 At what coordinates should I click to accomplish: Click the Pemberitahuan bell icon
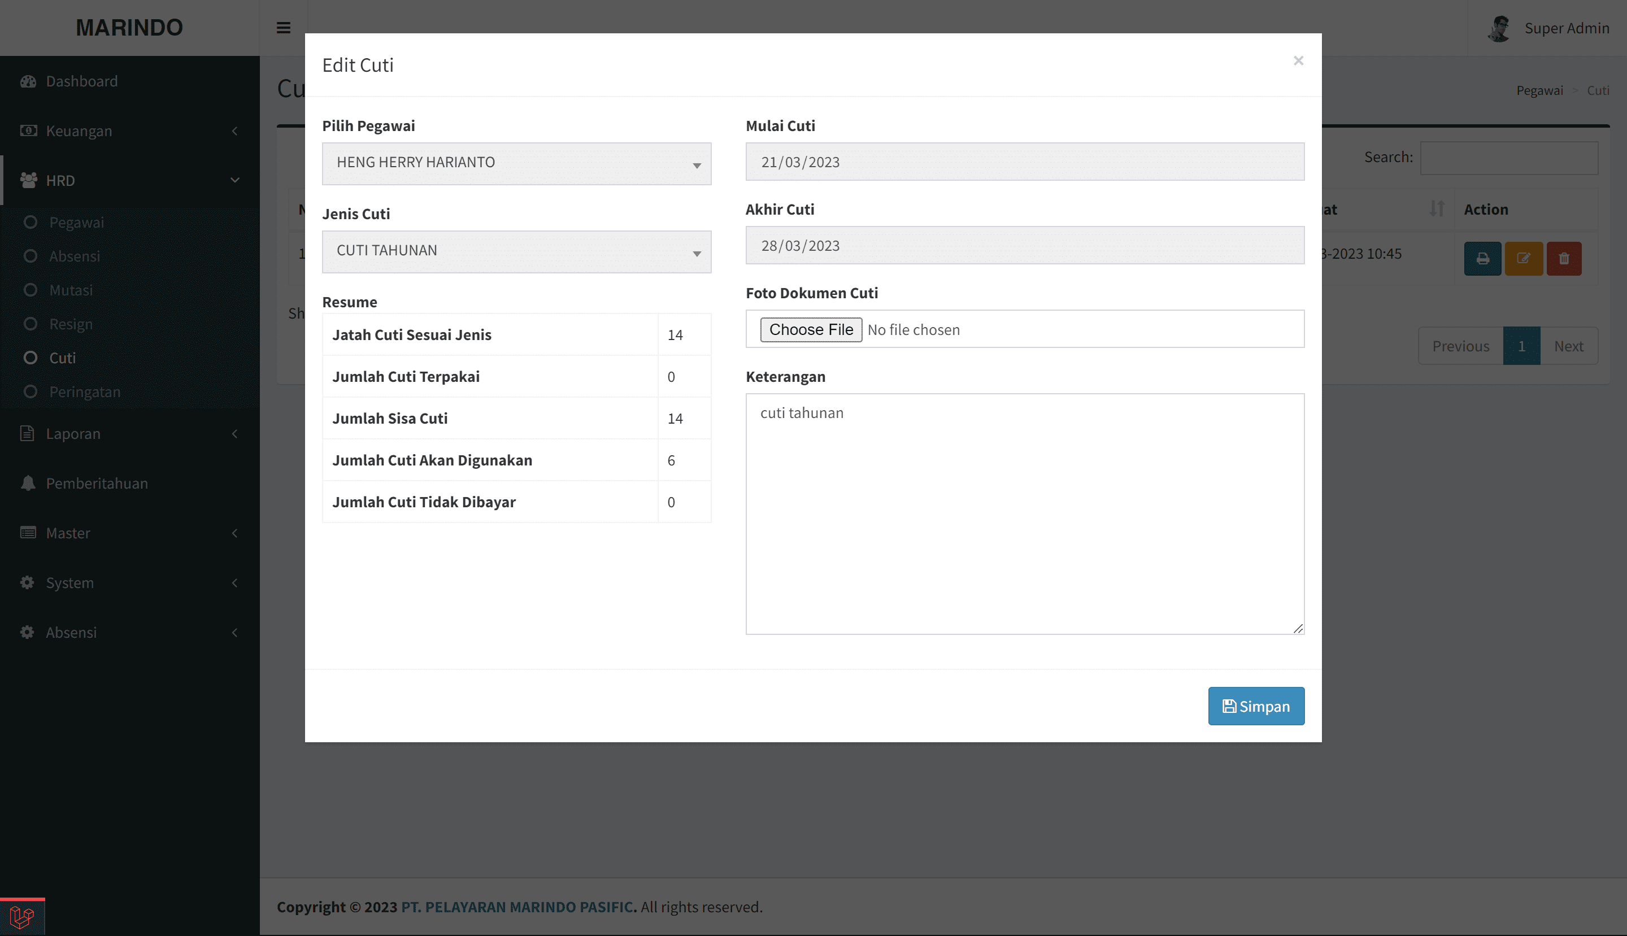pyautogui.click(x=28, y=483)
